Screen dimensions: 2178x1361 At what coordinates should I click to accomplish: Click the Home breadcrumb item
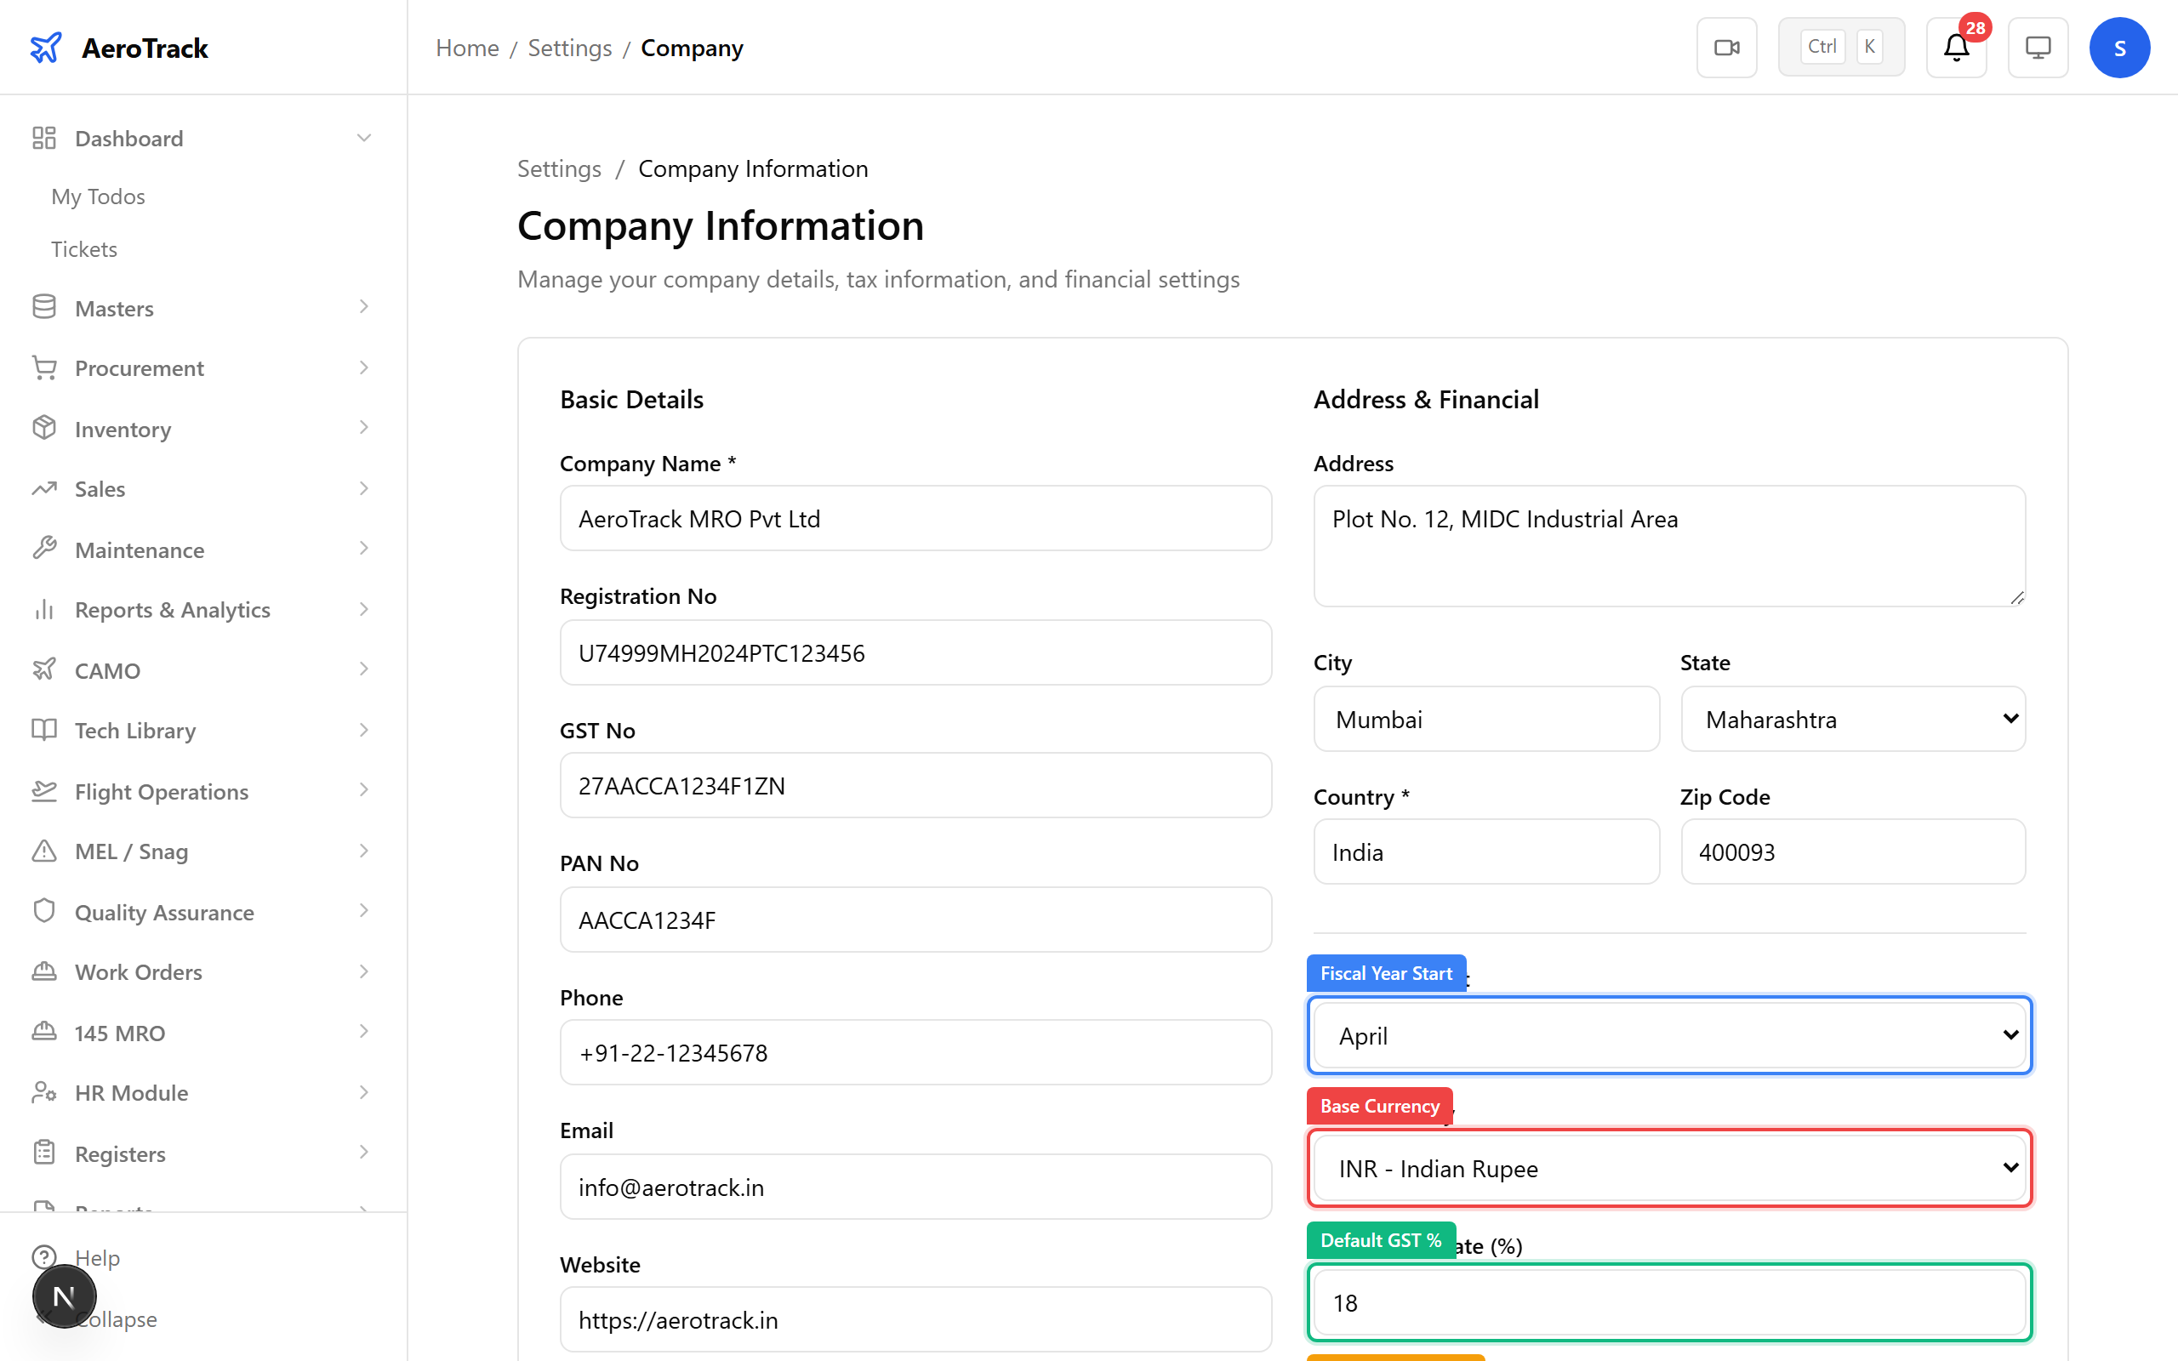coord(467,48)
